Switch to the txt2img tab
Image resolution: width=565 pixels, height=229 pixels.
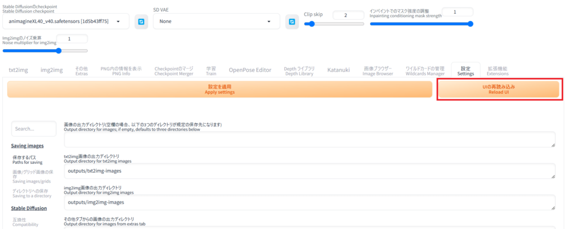coord(18,70)
